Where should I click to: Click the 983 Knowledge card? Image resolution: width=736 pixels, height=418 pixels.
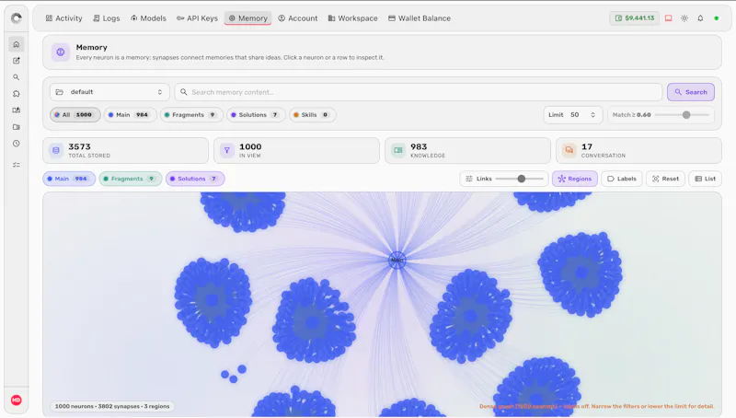467,150
